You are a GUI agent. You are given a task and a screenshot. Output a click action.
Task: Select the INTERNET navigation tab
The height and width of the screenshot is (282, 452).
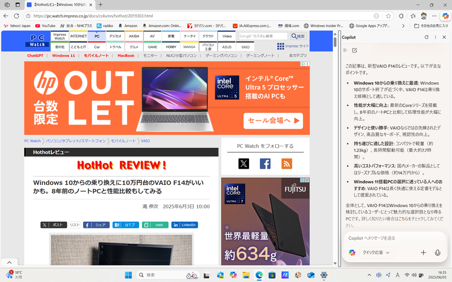pos(79,36)
